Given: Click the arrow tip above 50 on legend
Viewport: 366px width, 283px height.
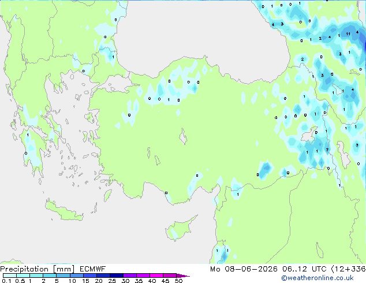Looking at the screenshot, I should [183, 275].
